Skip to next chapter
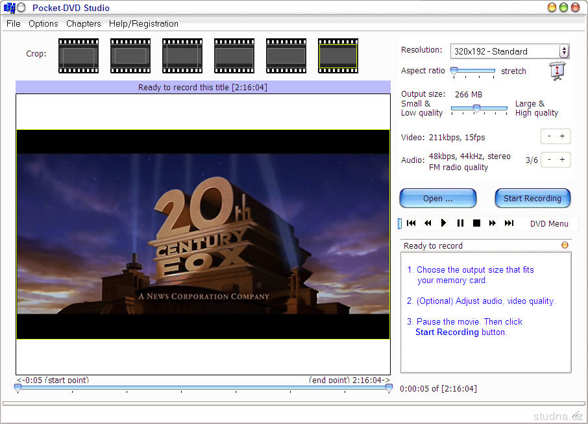 (509, 223)
